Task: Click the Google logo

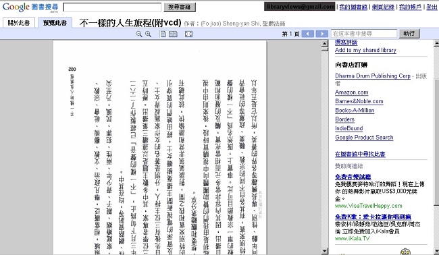Action: click(x=16, y=7)
